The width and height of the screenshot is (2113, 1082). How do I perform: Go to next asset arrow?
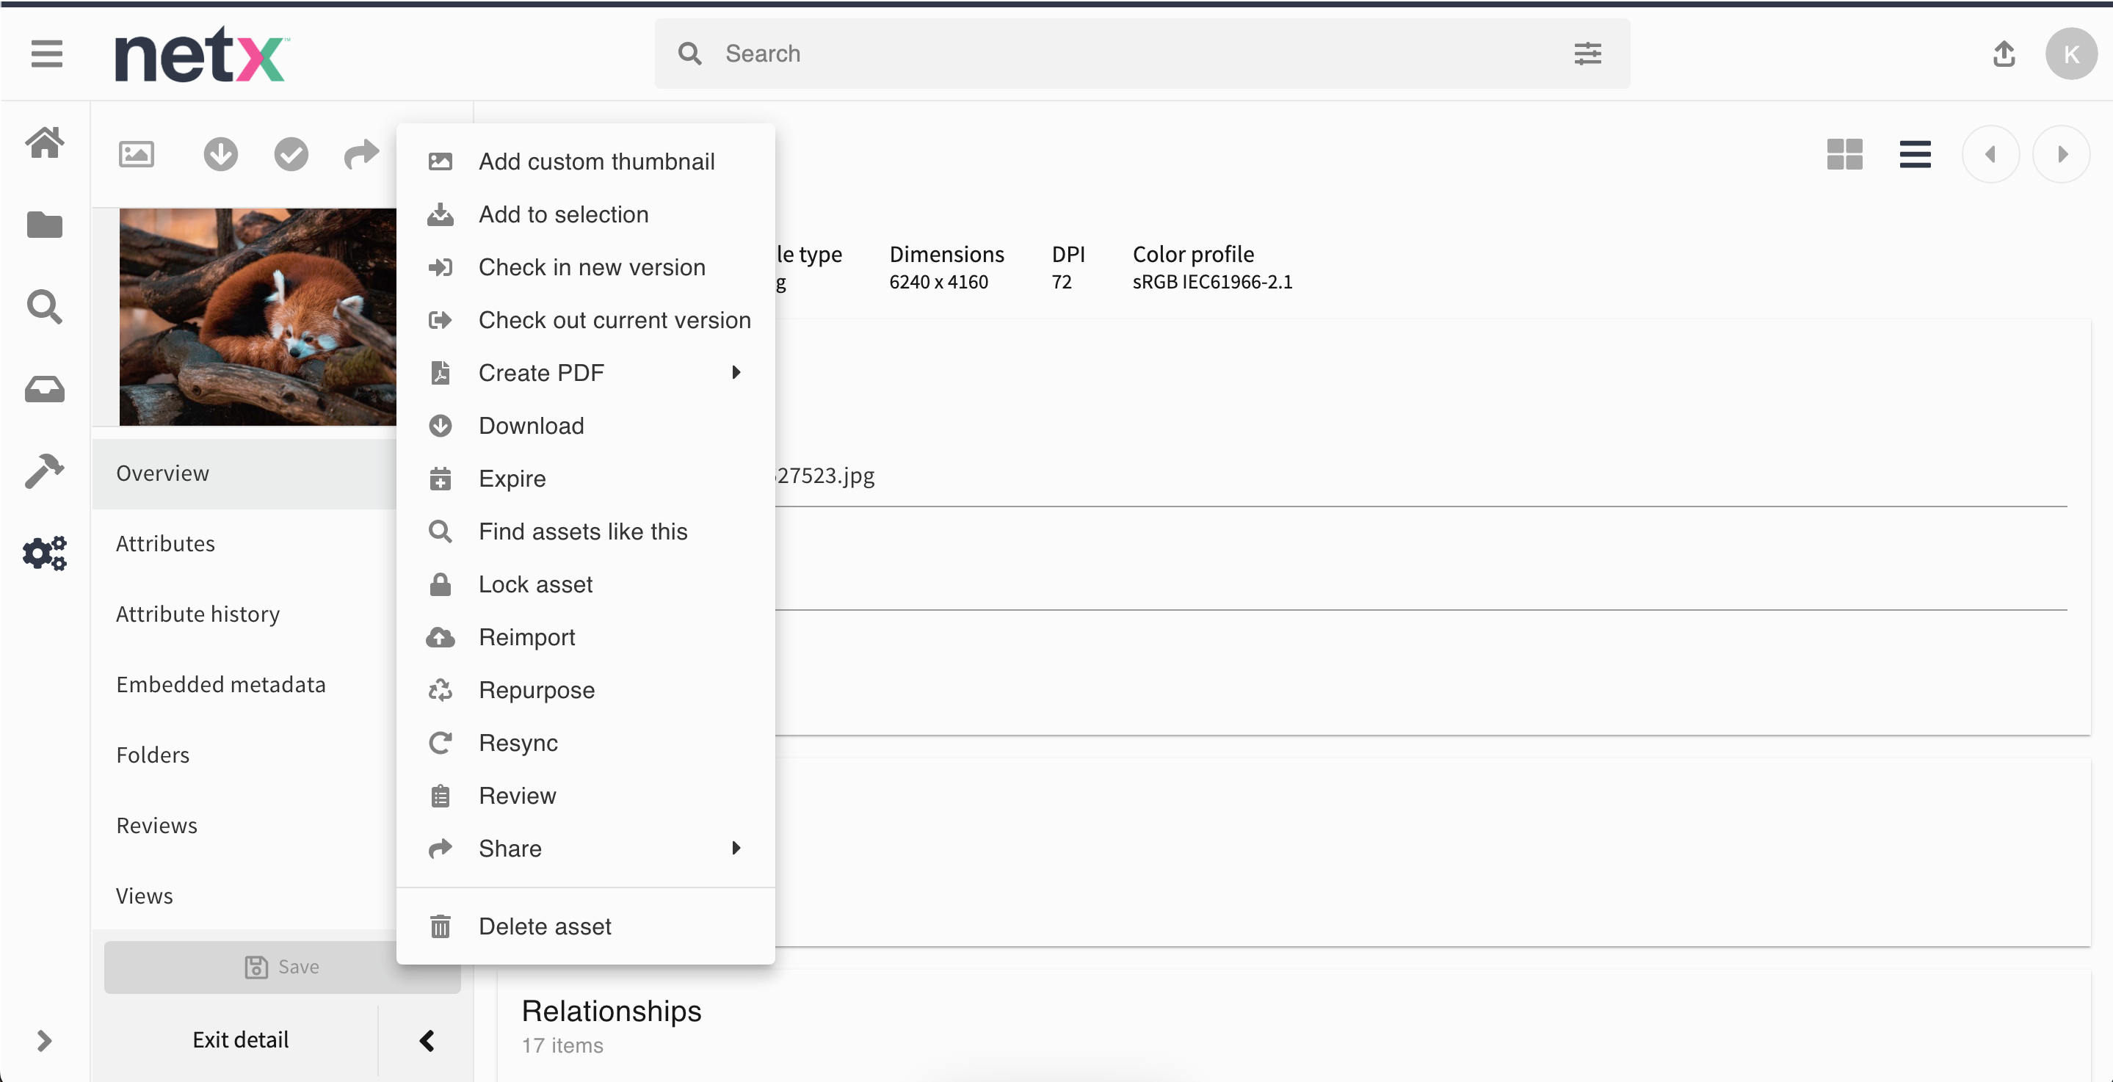coord(2062,154)
